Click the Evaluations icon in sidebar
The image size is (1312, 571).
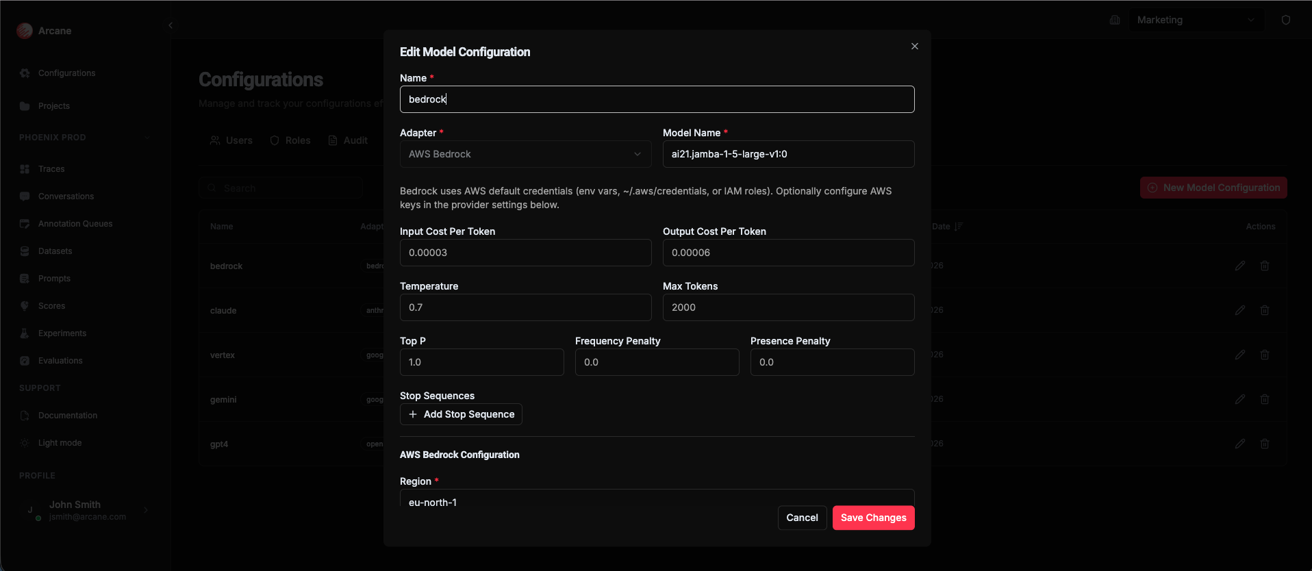point(25,361)
